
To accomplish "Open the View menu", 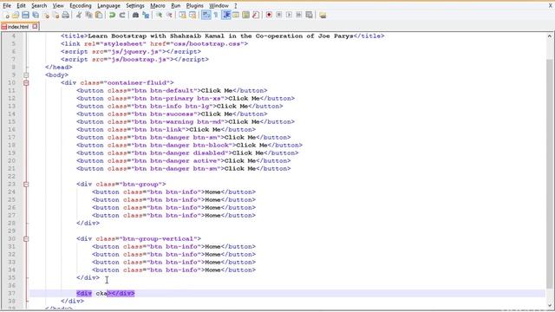I will click(x=58, y=6).
